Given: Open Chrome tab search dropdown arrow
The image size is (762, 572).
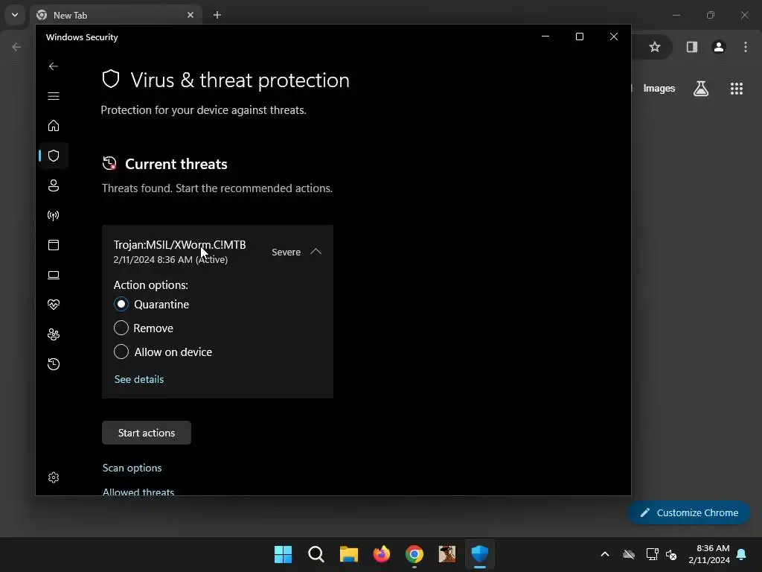Looking at the screenshot, I should point(15,15).
